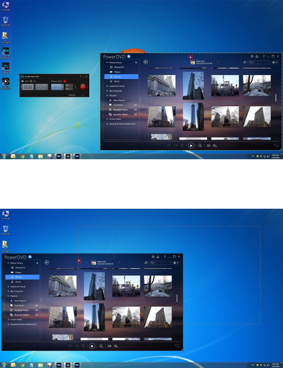Go to next folder arrow in upper PowerDVD
The width and height of the screenshot is (283, 368).
(218, 62)
